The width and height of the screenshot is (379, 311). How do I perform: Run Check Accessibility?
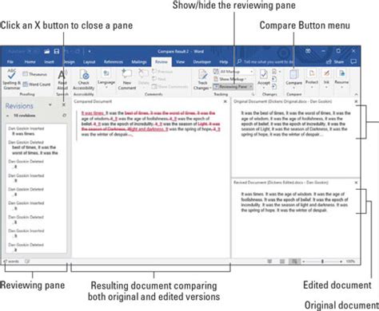pos(84,80)
